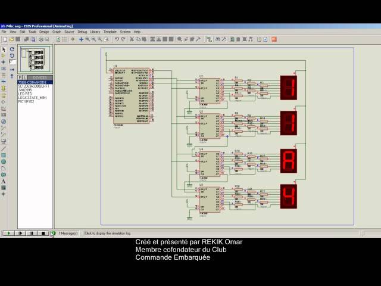Image resolution: width=381 pixels, height=286 pixels.
Task: Click the Copy to clipboard icon
Action: click(138, 39)
